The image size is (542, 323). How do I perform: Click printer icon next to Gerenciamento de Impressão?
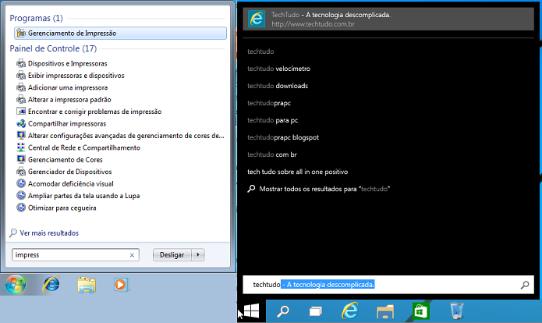(21, 34)
